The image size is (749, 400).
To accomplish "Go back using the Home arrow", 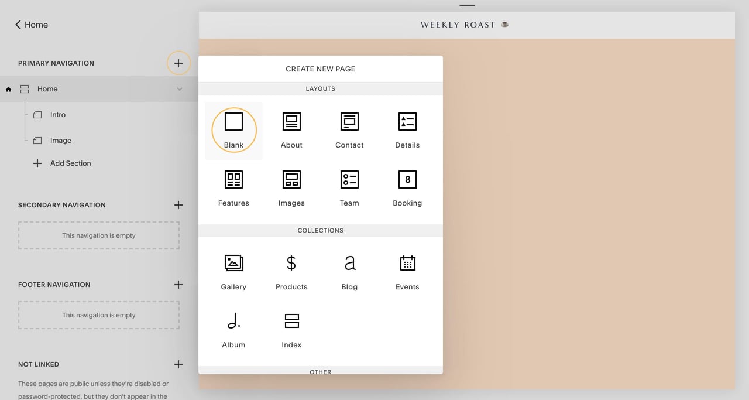I will (30, 25).
